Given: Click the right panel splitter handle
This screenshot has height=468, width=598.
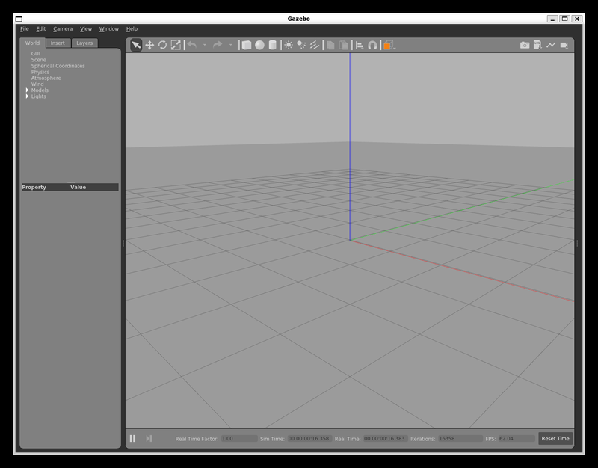Looking at the screenshot, I should click(x=577, y=244).
